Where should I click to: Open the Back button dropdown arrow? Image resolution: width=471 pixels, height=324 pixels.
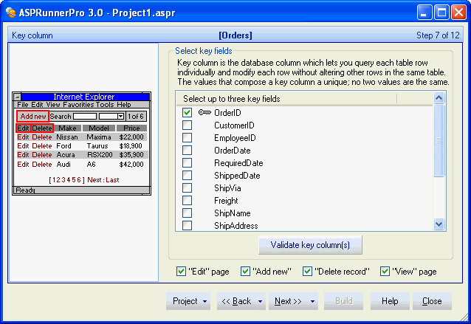[x=260, y=301]
